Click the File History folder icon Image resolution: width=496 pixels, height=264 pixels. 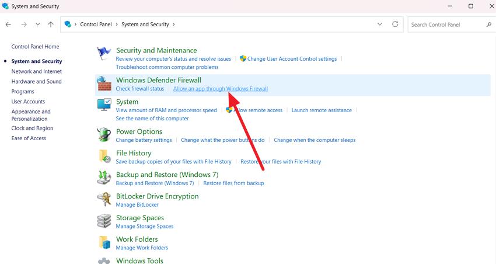104,156
